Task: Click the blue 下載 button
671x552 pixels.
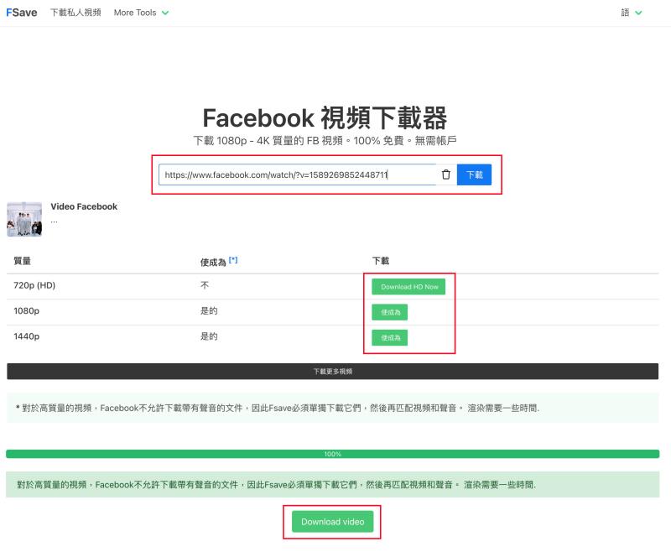Action: coord(475,174)
